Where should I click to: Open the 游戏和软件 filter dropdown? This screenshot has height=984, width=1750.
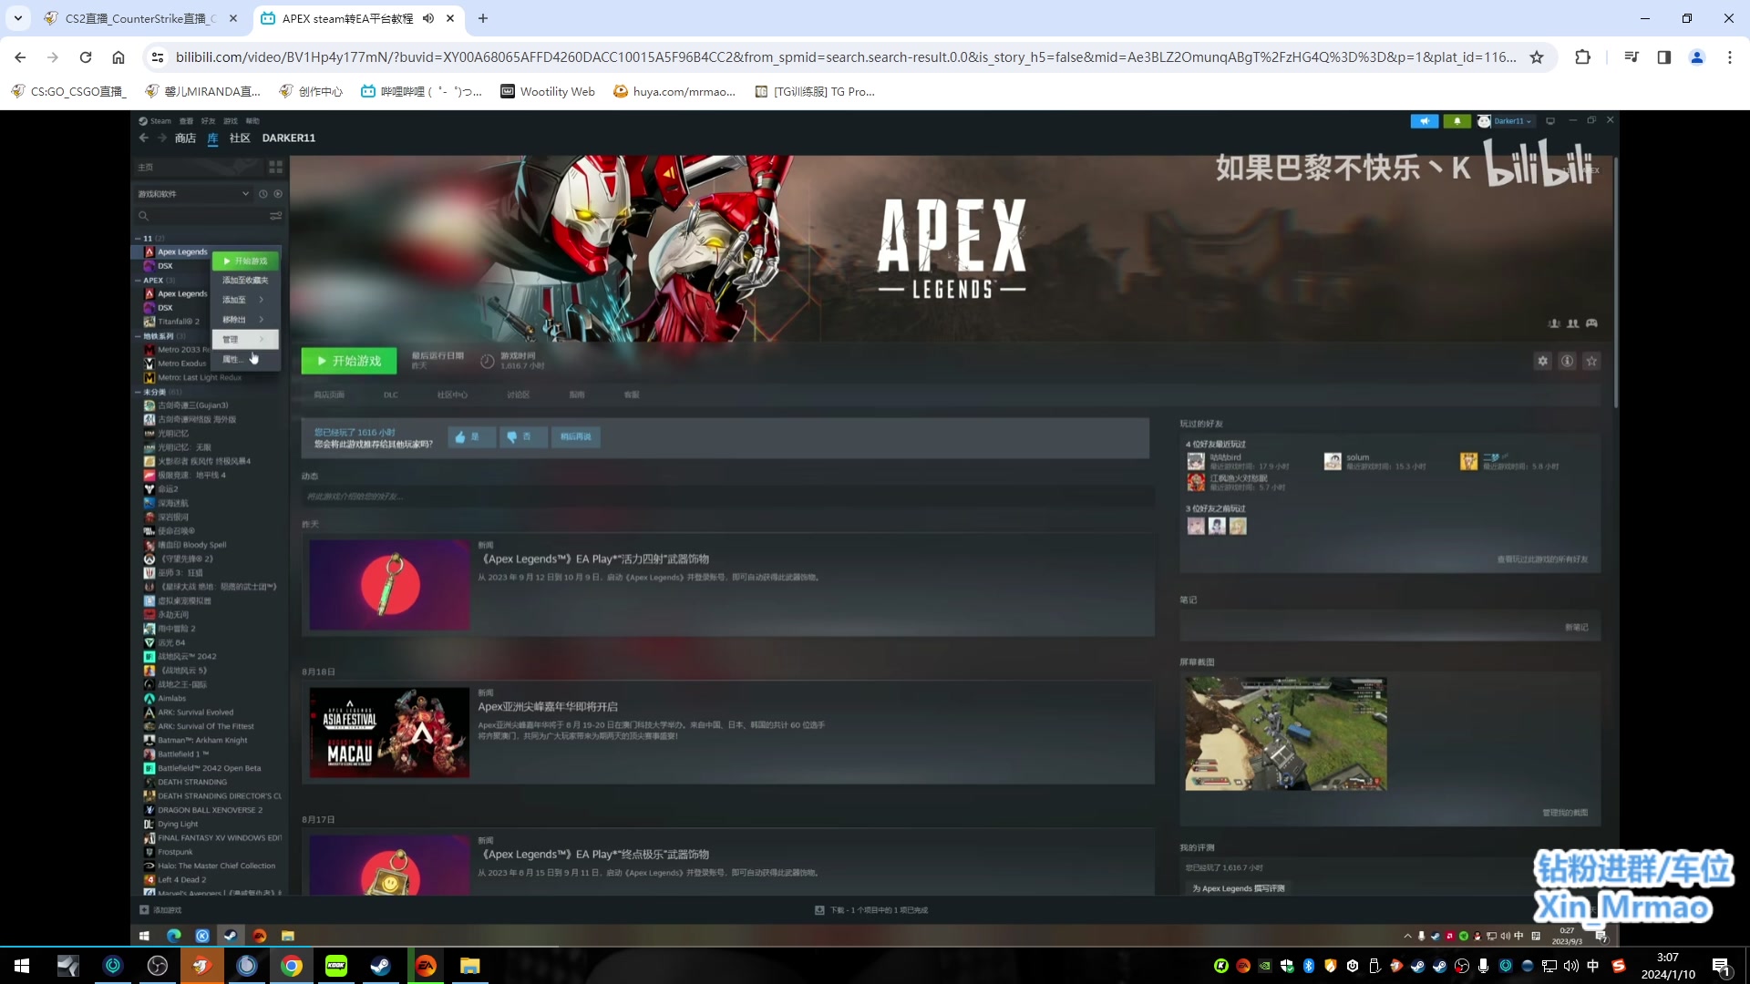click(x=193, y=194)
